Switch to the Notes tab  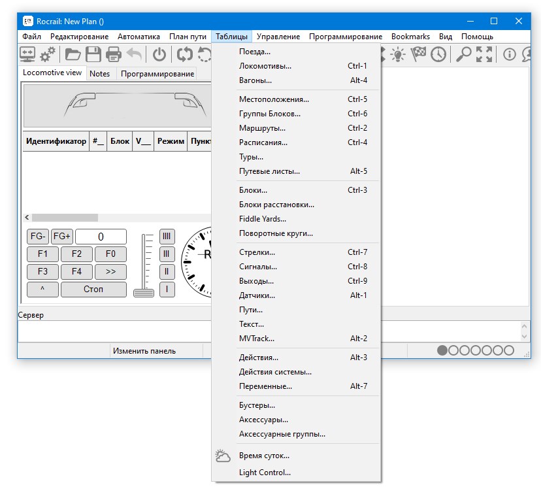pyautogui.click(x=99, y=74)
